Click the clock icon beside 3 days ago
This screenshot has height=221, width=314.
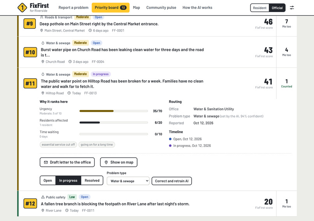coord(70,62)
